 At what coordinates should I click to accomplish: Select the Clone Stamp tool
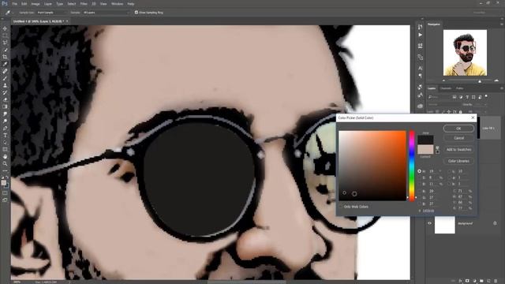(5, 85)
